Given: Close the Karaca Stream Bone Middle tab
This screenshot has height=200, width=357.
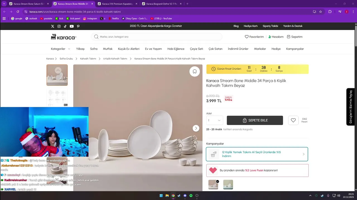Looking at the screenshot, I should [92, 4].
